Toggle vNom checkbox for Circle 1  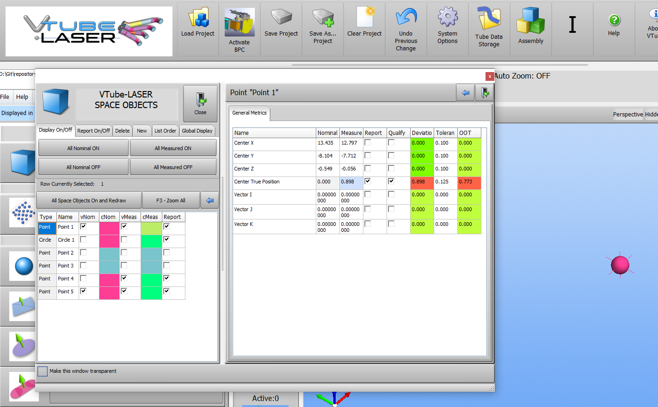(x=83, y=239)
